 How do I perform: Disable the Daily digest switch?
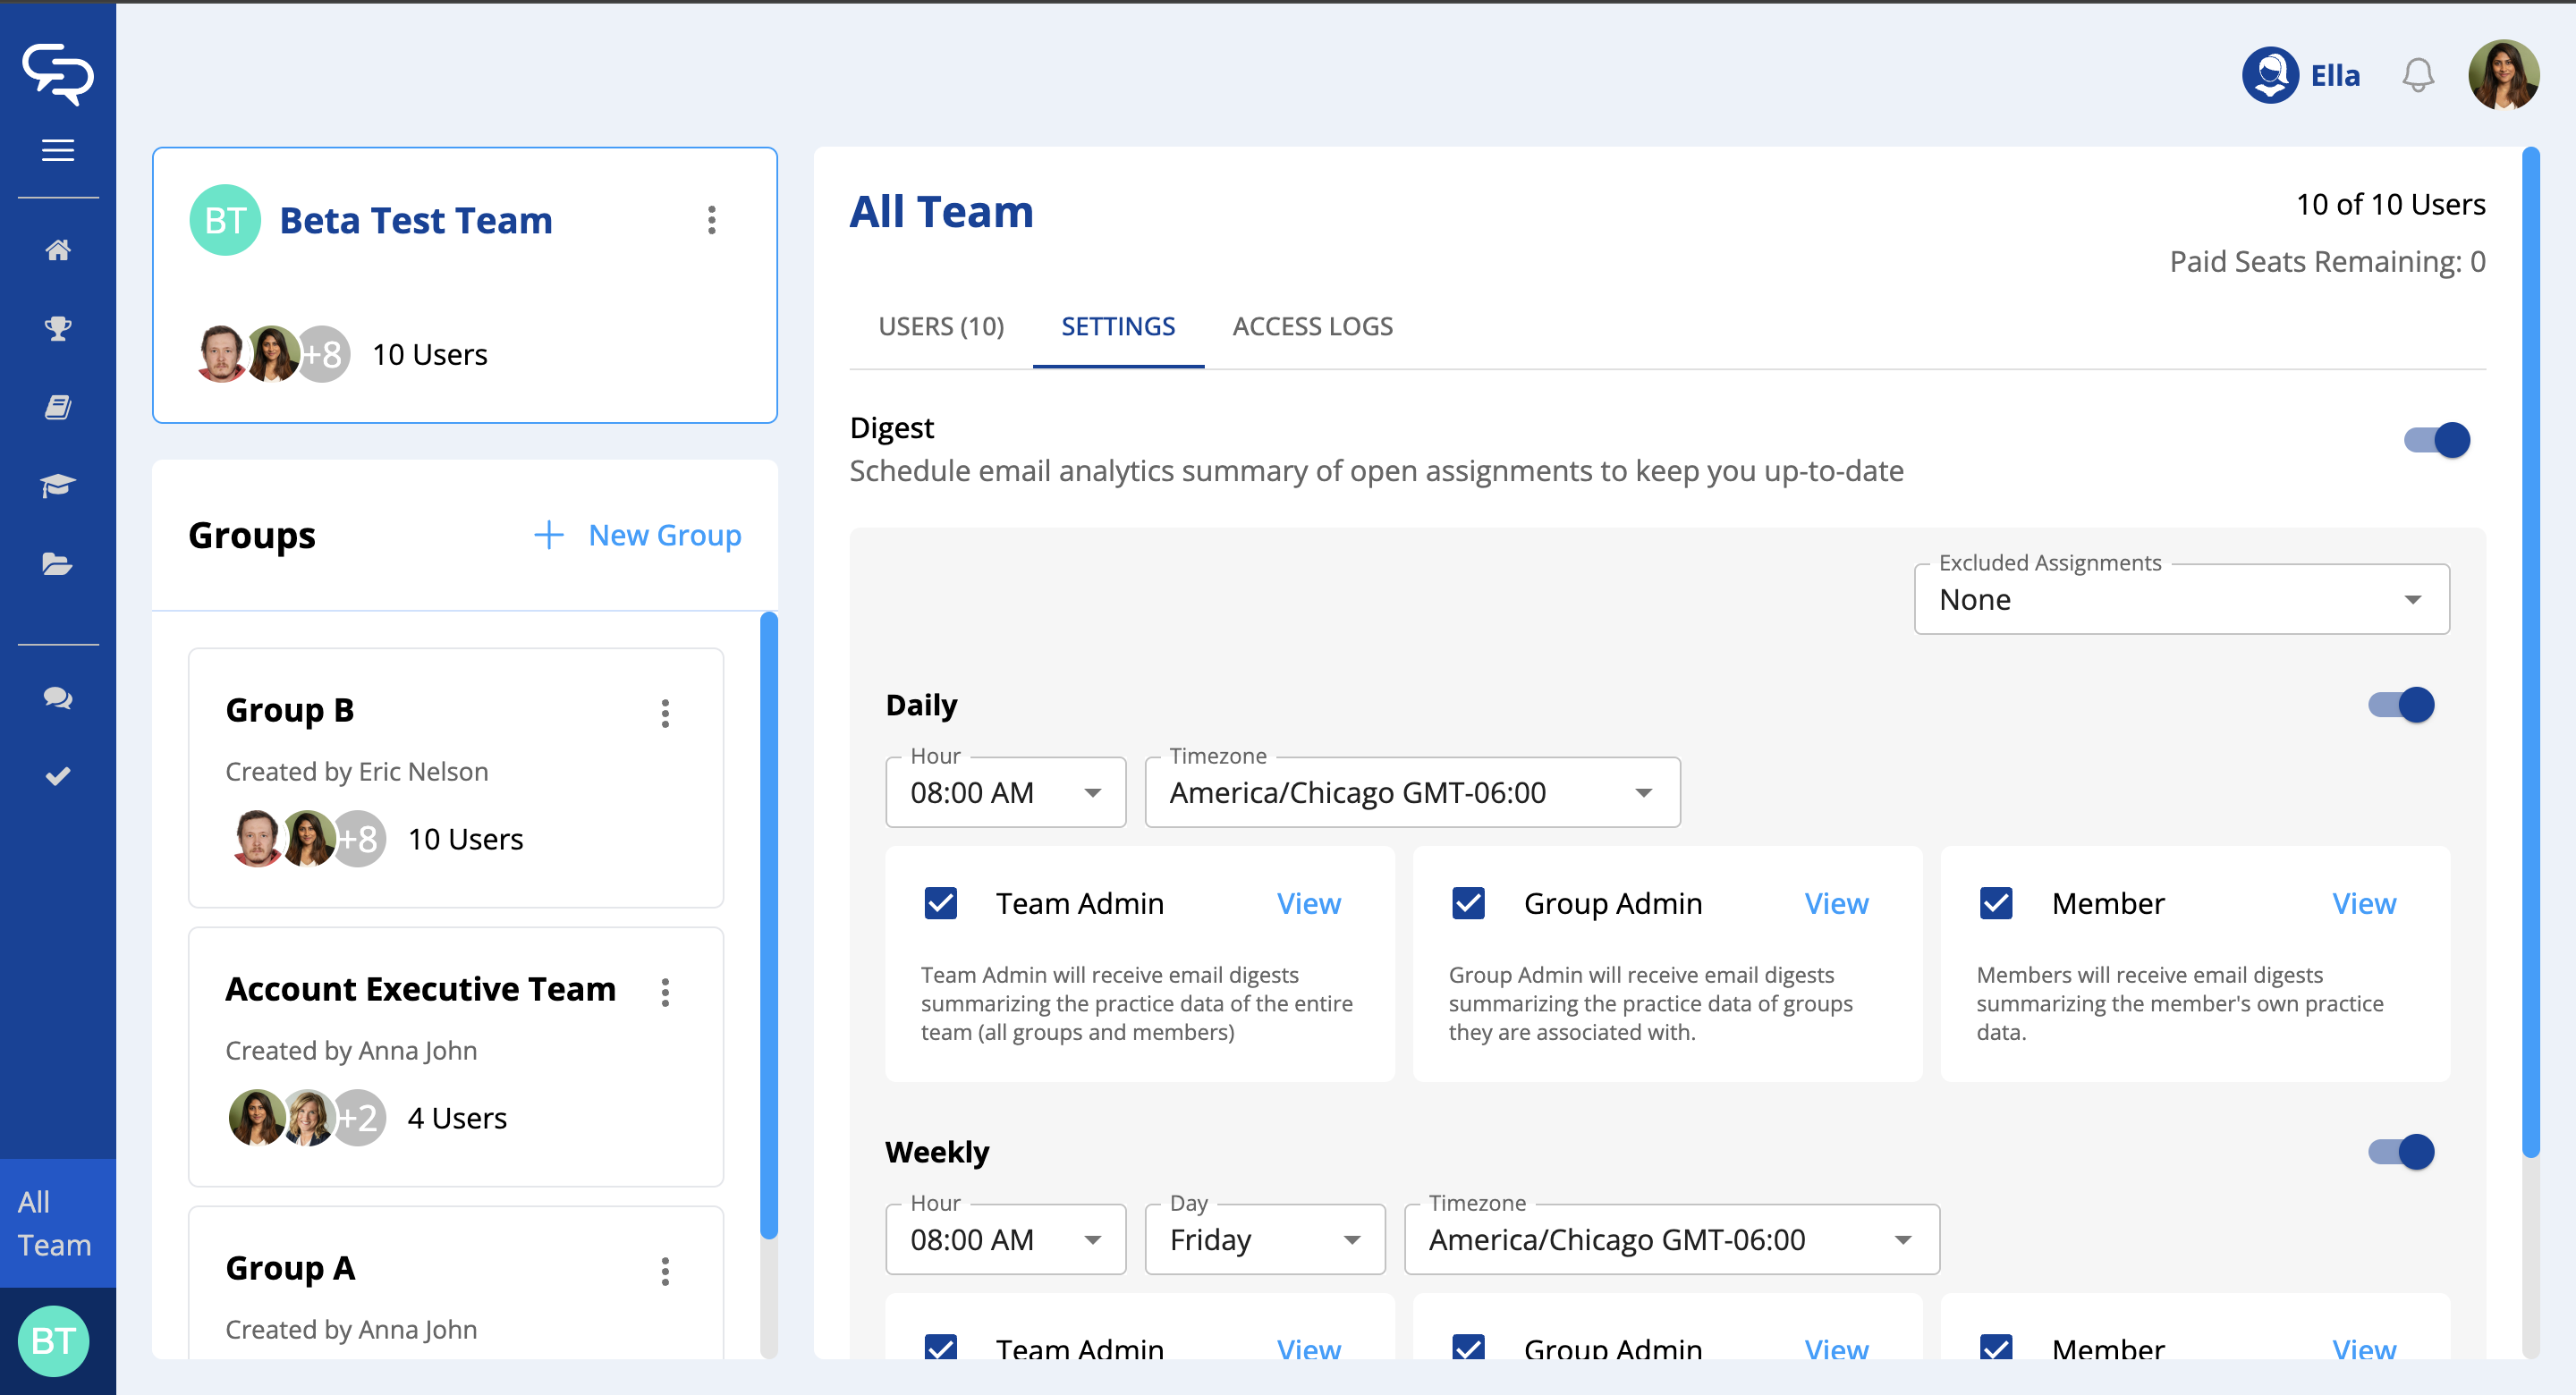[x=2400, y=705]
